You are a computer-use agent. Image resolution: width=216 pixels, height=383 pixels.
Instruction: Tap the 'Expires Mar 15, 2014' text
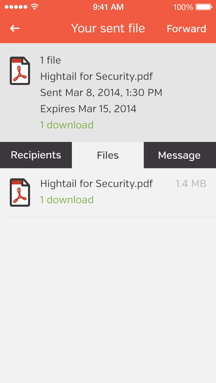[88, 109]
